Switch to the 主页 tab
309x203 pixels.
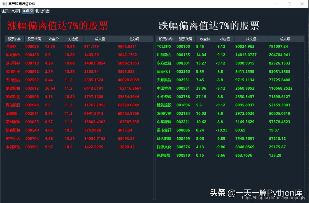point(5,11)
